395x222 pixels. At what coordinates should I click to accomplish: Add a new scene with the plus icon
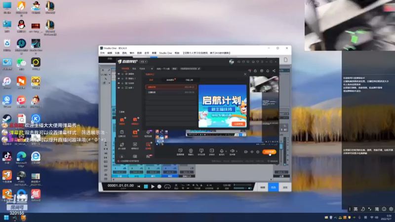click(x=152, y=69)
